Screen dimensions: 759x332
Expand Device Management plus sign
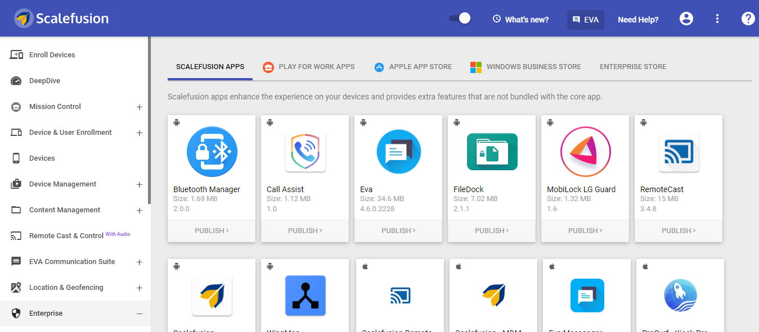(x=140, y=185)
